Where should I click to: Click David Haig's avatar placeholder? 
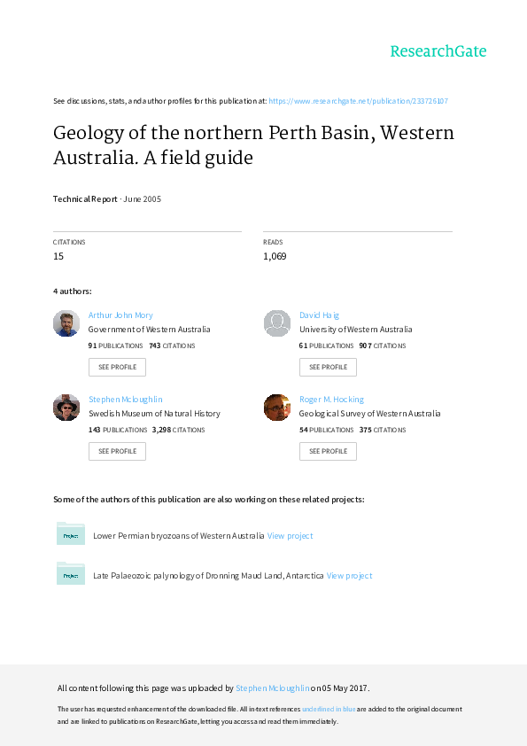coord(277,323)
